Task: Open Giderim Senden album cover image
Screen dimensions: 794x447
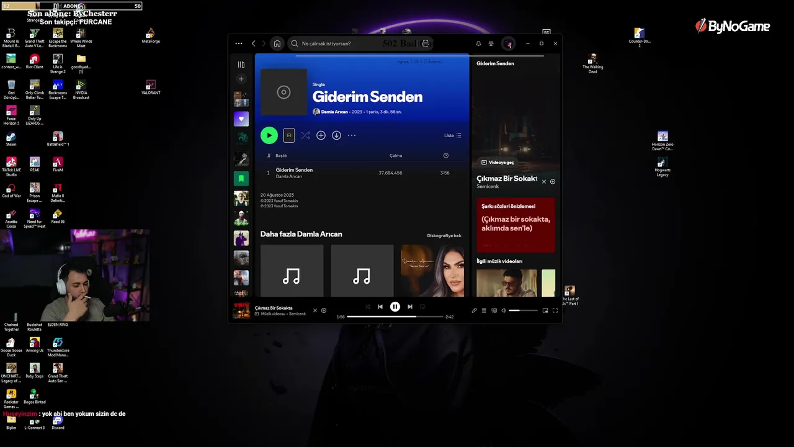Action: point(283,93)
